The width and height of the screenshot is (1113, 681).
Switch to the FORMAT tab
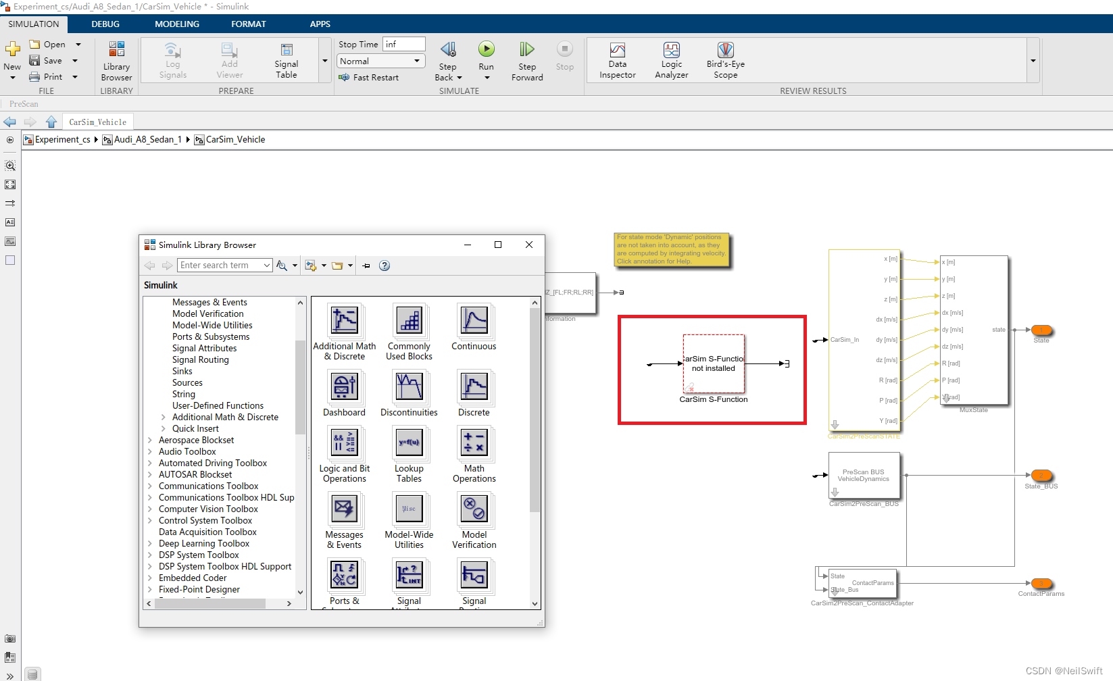coord(249,24)
